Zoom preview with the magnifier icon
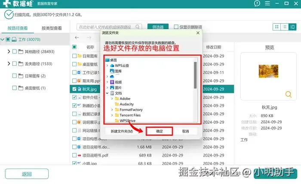 tap(289, 94)
